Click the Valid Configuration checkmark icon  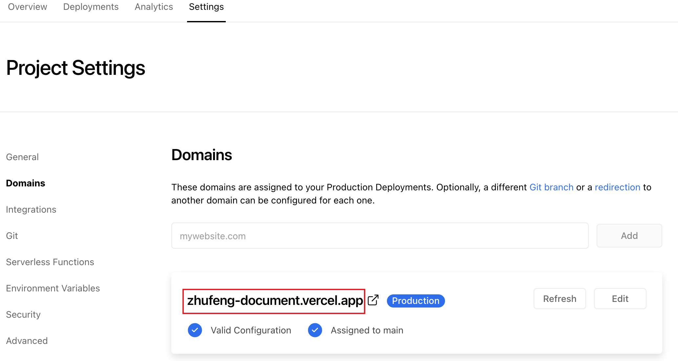pyautogui.click(x=195, y=330)
